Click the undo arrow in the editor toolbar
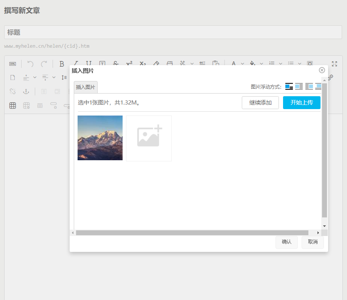This screenshot has width=347, height=300. pyautogui.click(x=30, y=64)
